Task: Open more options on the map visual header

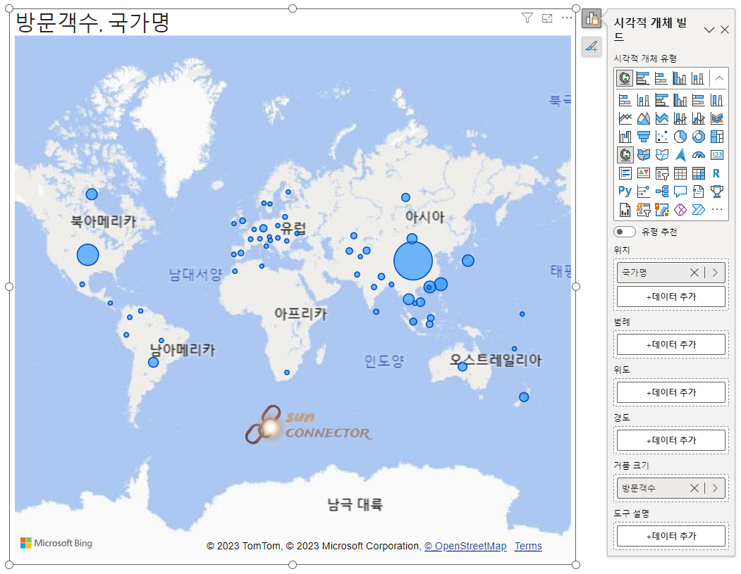Action: pos(567,18)
